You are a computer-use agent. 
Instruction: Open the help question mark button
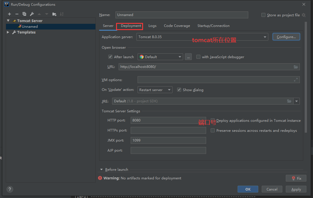10,189
